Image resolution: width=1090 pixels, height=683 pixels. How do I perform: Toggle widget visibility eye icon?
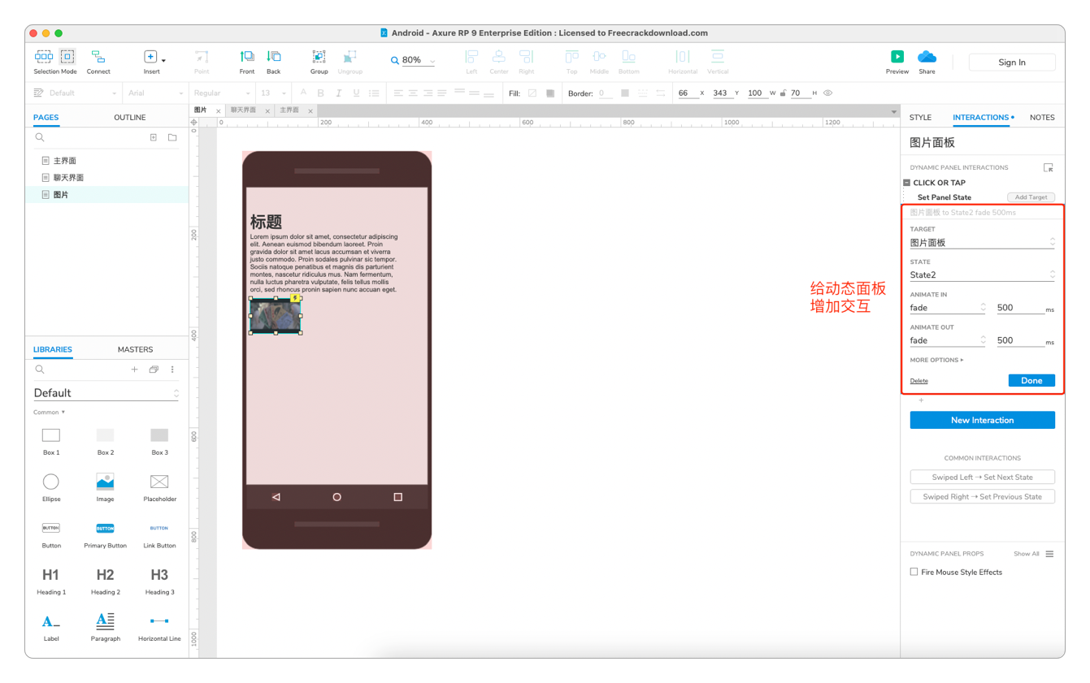coord(827,93)
